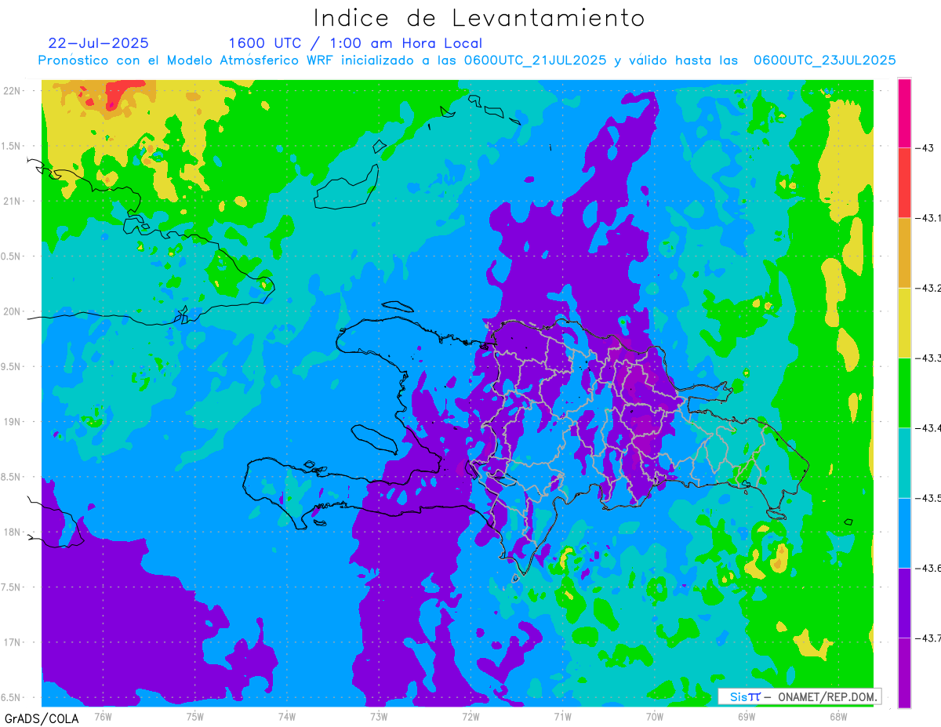Click the '73W' longitude label

[379, 715]
